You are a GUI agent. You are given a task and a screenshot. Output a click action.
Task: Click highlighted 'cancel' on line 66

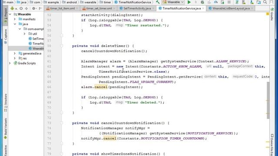tap(101, 87)
